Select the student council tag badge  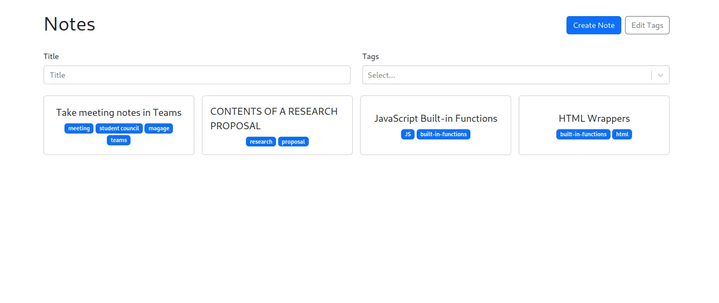click(119, 128)
